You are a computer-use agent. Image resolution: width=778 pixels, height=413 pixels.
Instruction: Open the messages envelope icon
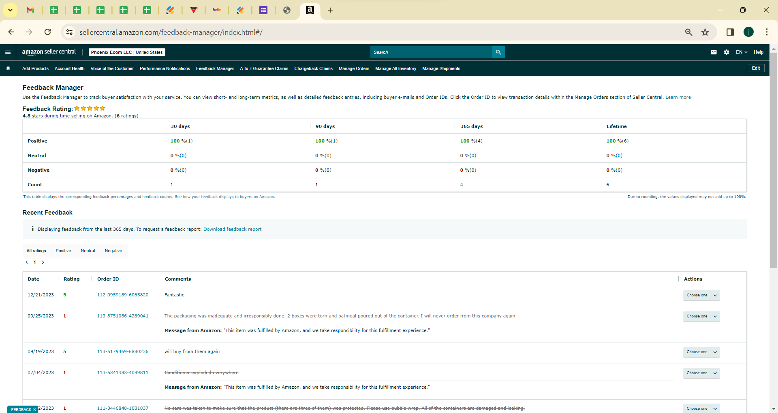[714, 52]
